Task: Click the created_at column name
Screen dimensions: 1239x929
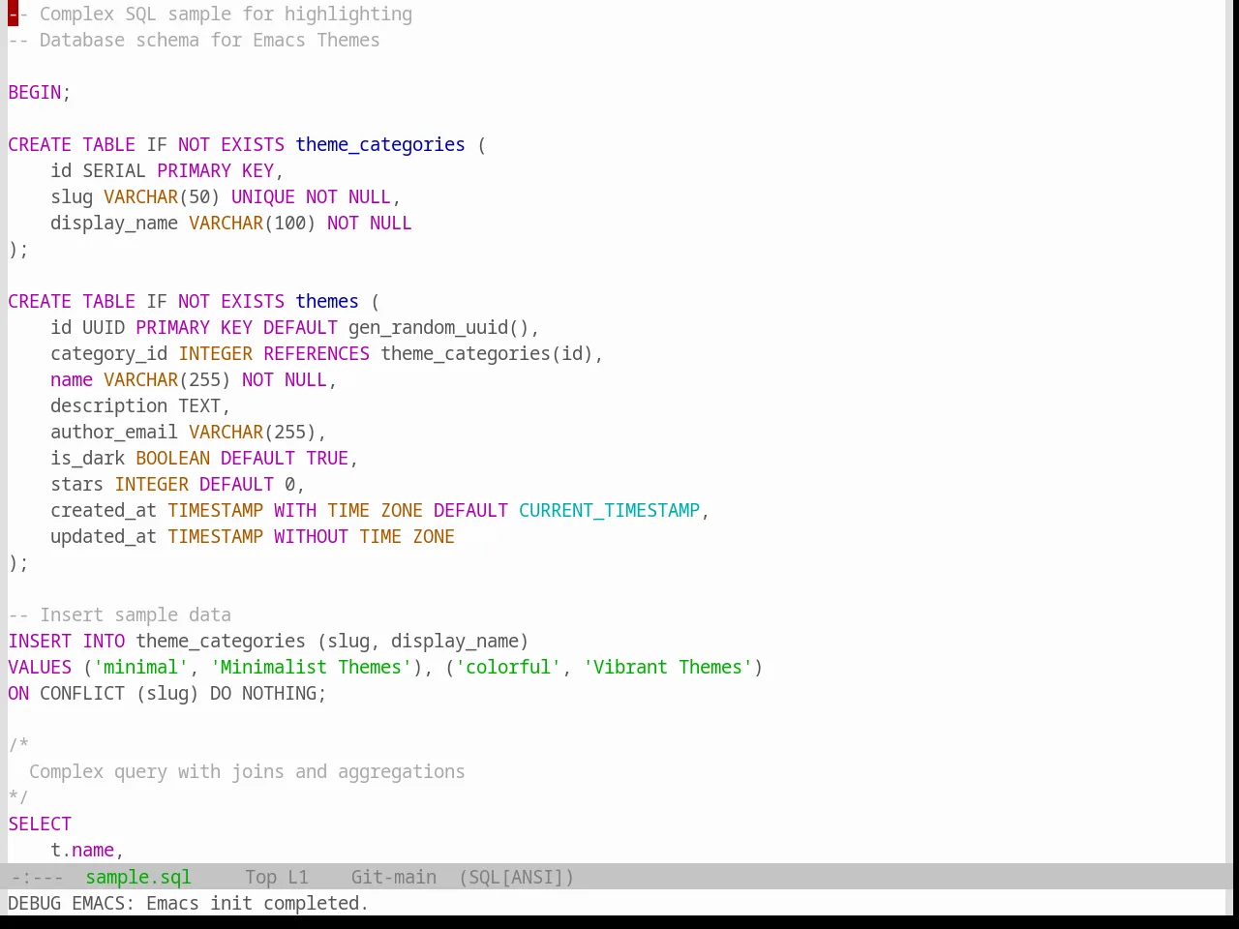Action: coord(104,510)
